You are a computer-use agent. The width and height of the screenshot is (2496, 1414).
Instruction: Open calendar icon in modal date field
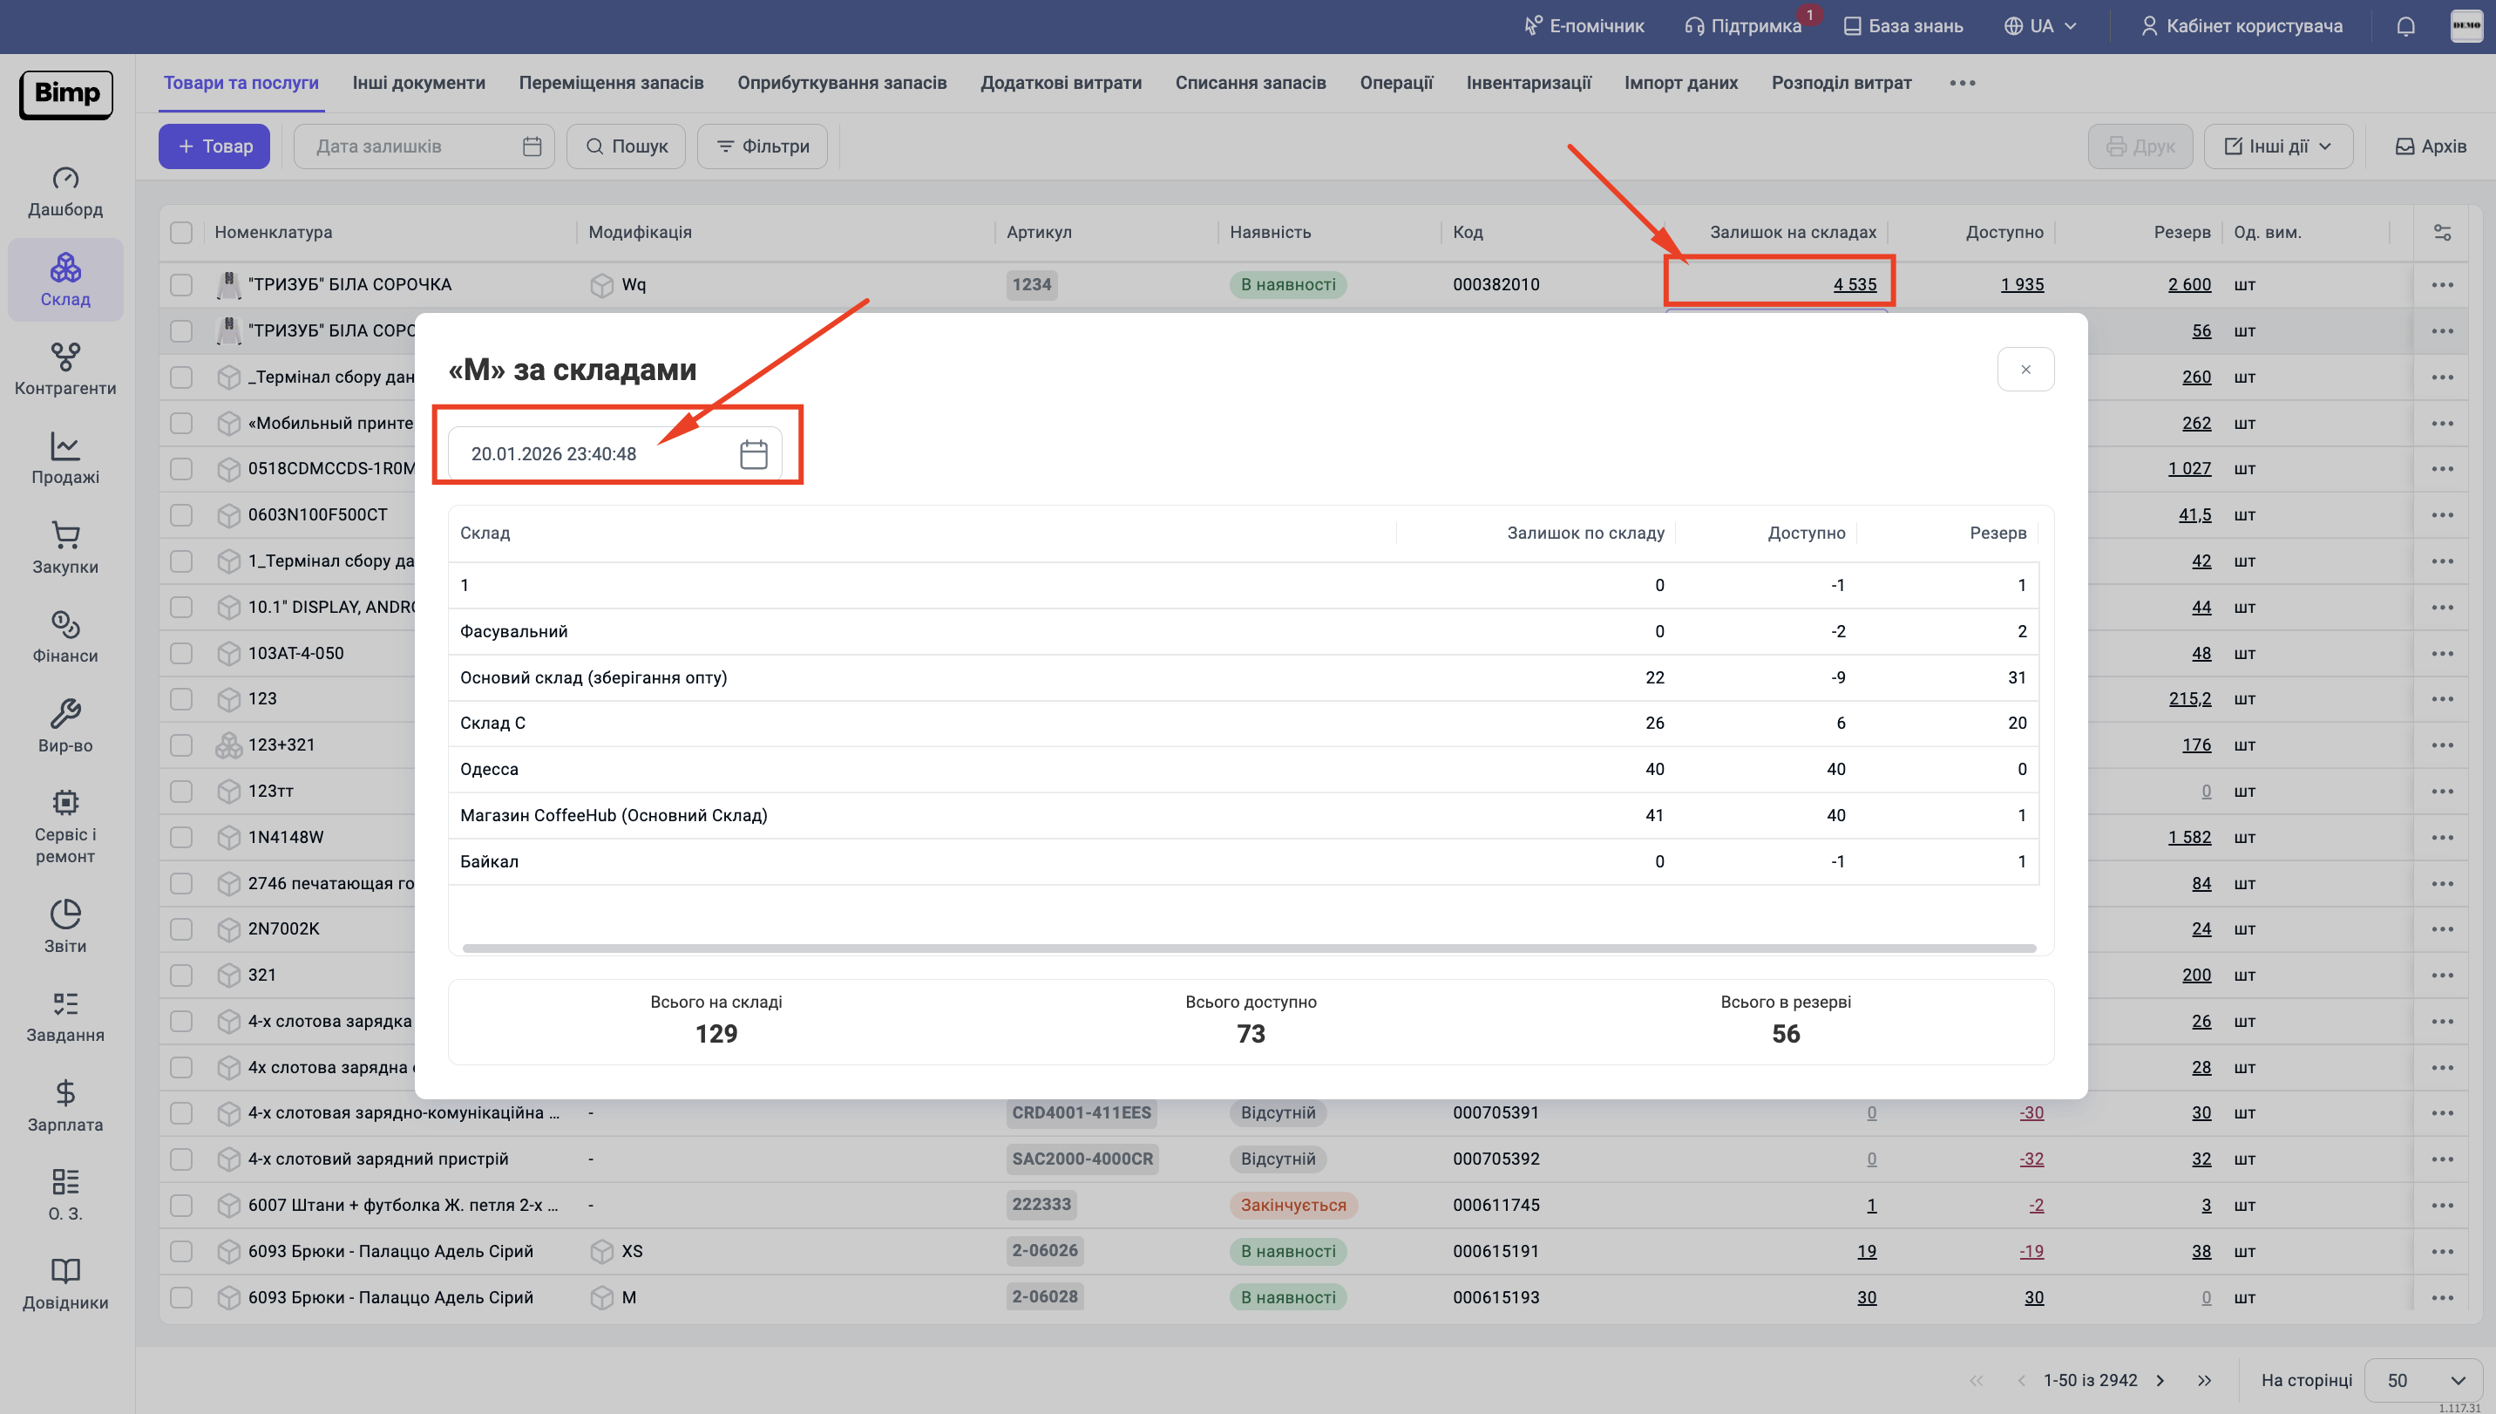(753, 453)
